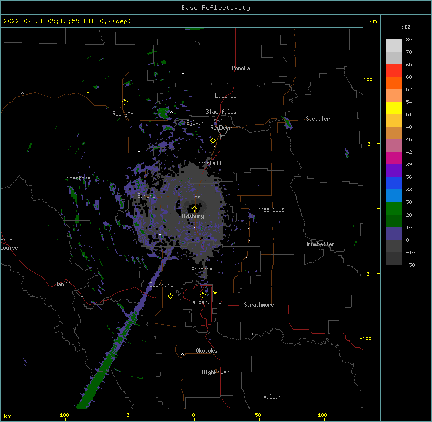Click the Sylvan city label
432x422 pixels.
[195, 123]
